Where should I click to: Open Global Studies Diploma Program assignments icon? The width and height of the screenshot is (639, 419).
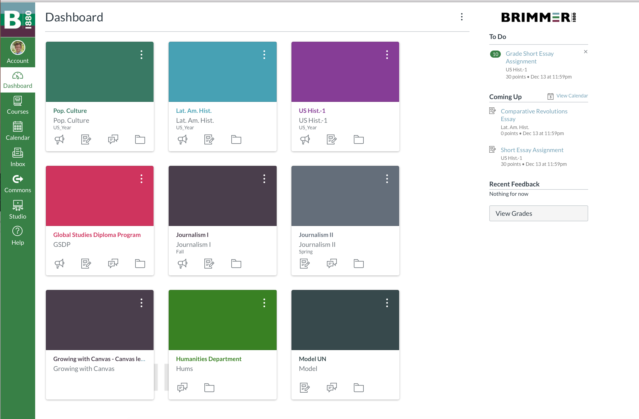(x=86, y=264)
